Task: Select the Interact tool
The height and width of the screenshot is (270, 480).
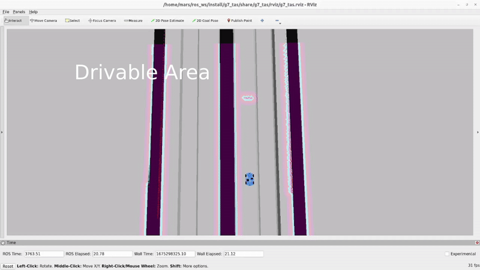Action: (13, 20)
